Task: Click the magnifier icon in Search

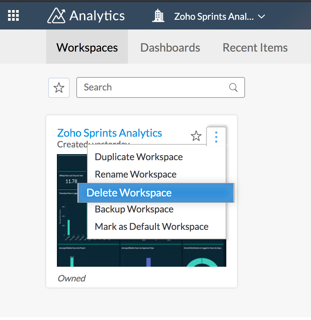Action: tap(233, 87)
